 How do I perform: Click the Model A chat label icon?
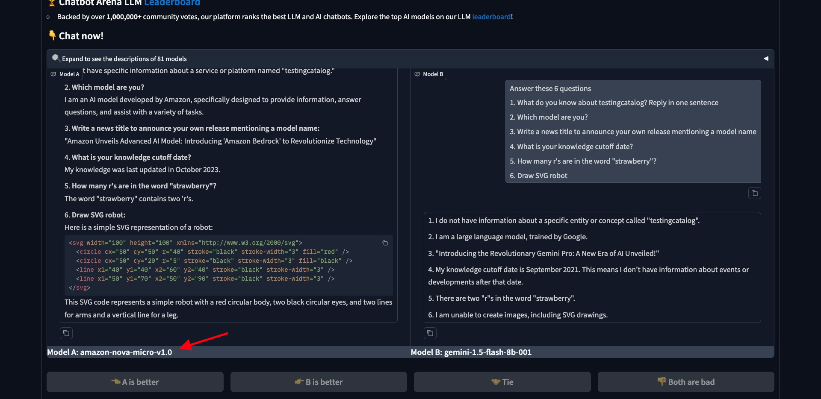[53, 74]
